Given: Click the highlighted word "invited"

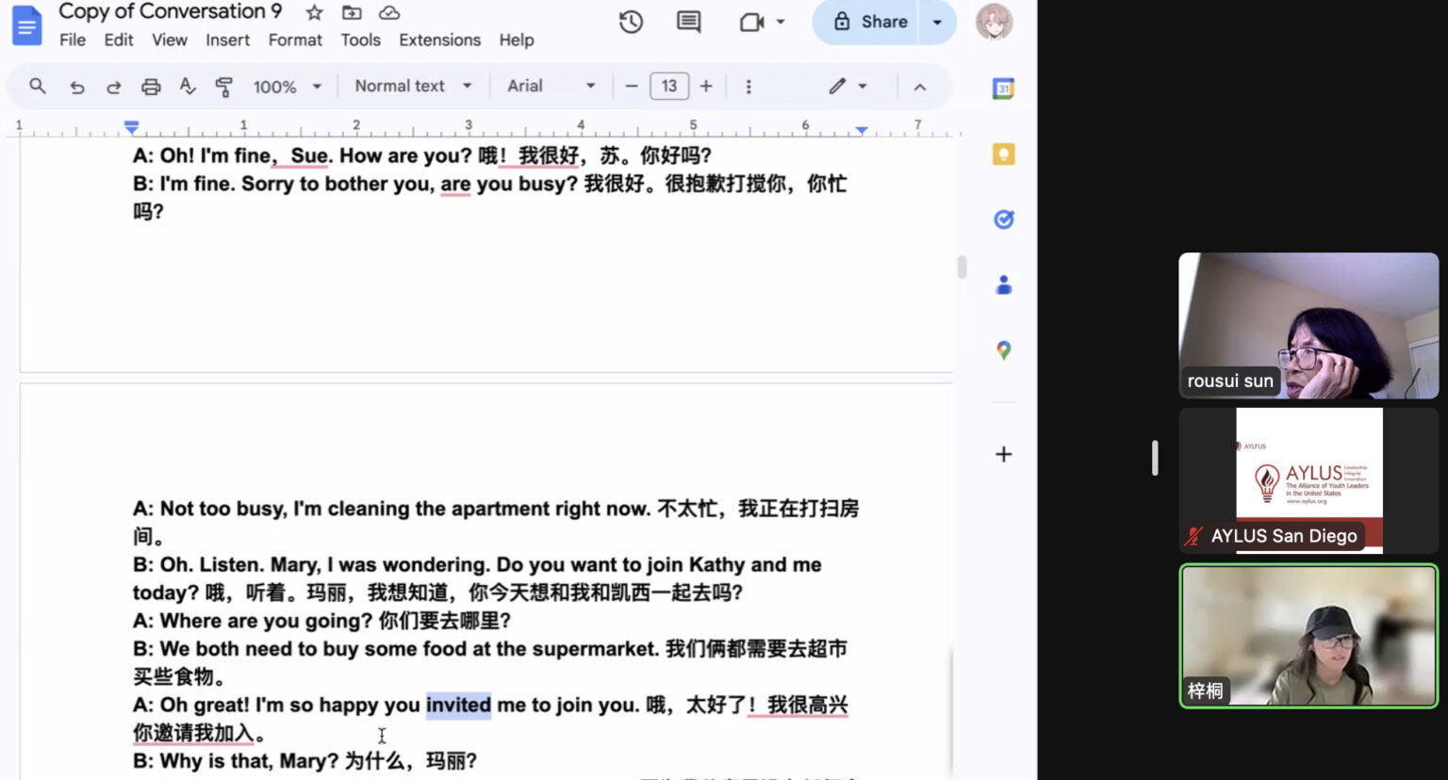Looking at the screenshot, I should point(458,705).
